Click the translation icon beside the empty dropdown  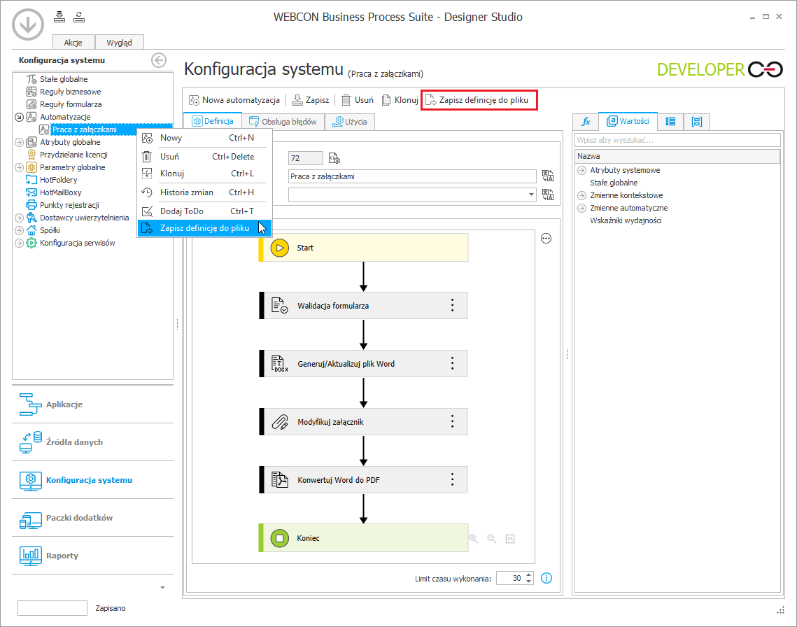(x=547, y=195)
